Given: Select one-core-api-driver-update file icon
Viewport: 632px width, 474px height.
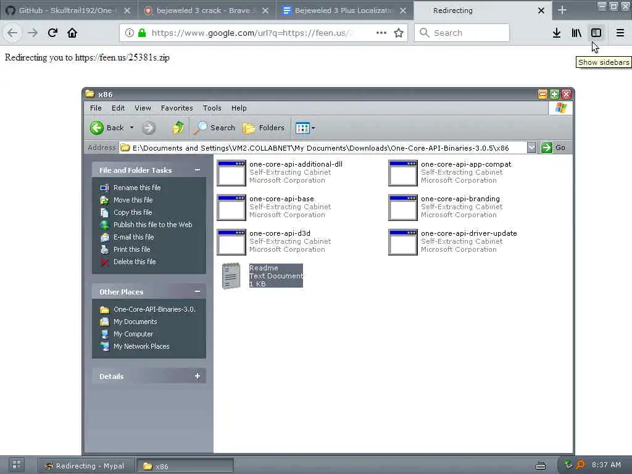Looking at the screenshot, I should [x=403, y=242].
